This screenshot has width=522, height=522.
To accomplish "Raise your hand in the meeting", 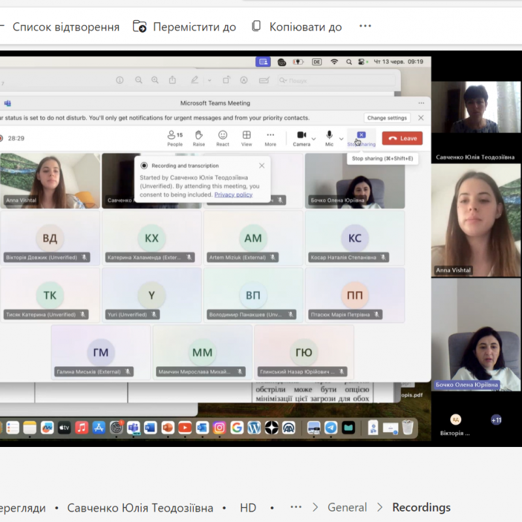I will pyautogui.click(x=199, y=138).
